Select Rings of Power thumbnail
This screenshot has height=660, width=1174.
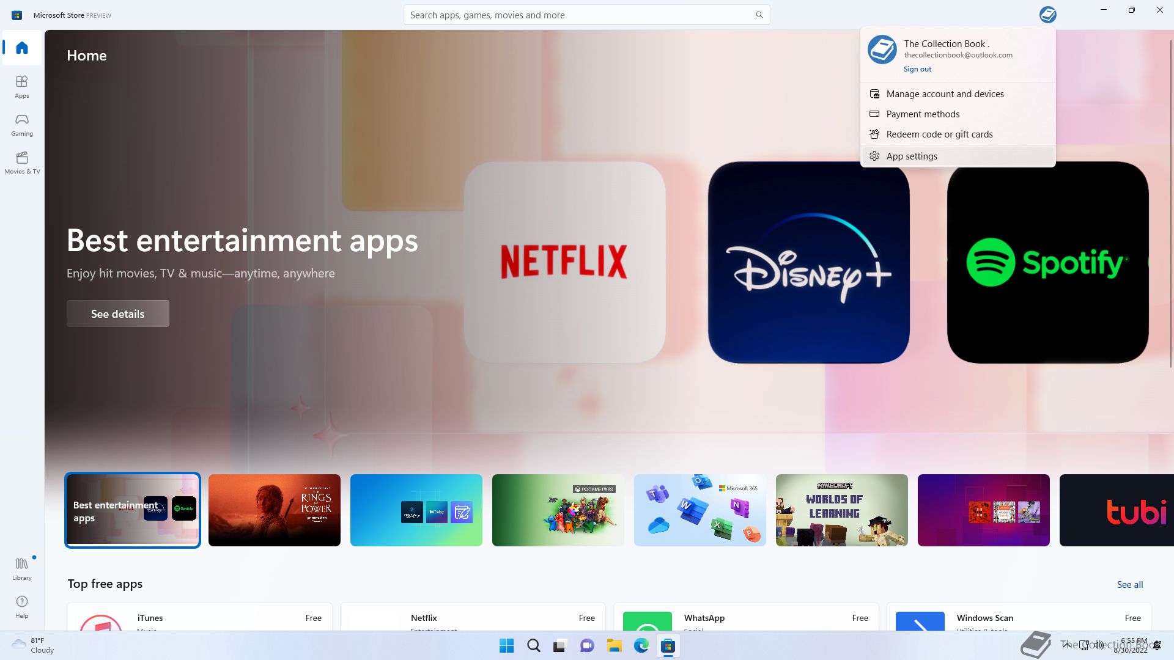tap(275, 510)
